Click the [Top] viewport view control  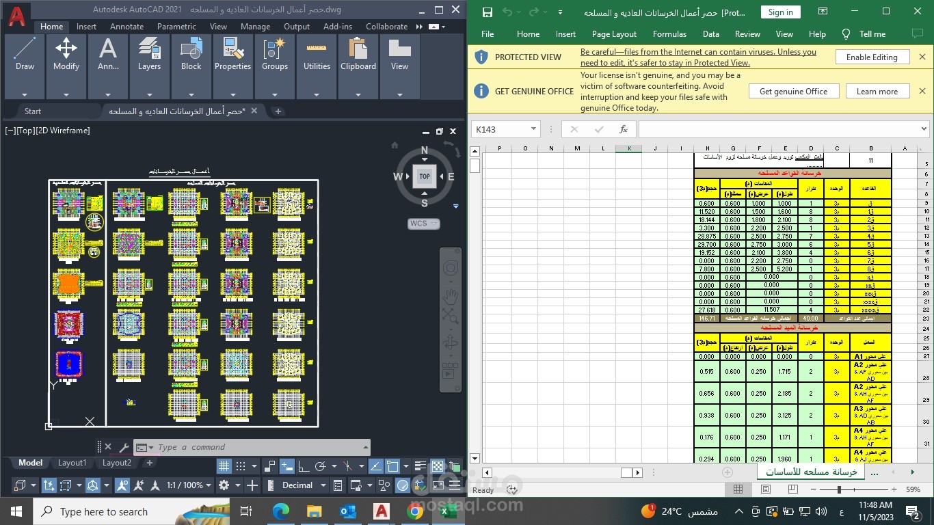[x=25, y=131]
